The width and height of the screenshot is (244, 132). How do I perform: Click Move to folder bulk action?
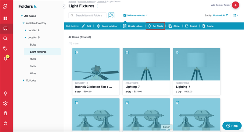click(x=107, y=26)
